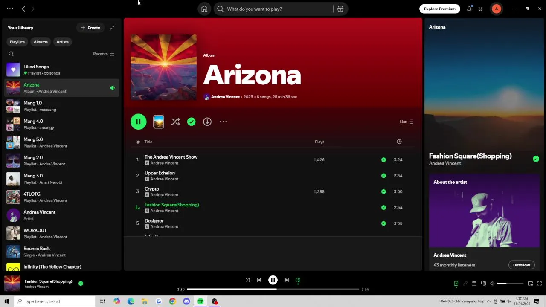Viewport: 546px width, 307px height.
Task: Toggle saved check for The Andrea Vincent Show
Action: (x=383, y=160)
